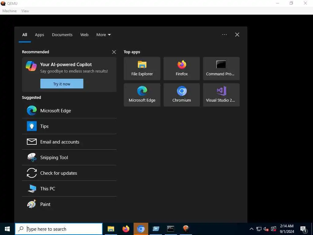Launch Firefox from Top apps
The image size is (313, 235).
(182, 69)
